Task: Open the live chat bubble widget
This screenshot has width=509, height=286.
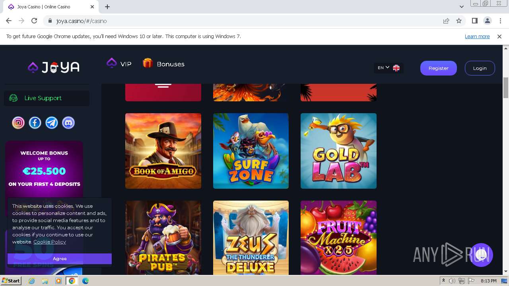Action: [481, 255]
